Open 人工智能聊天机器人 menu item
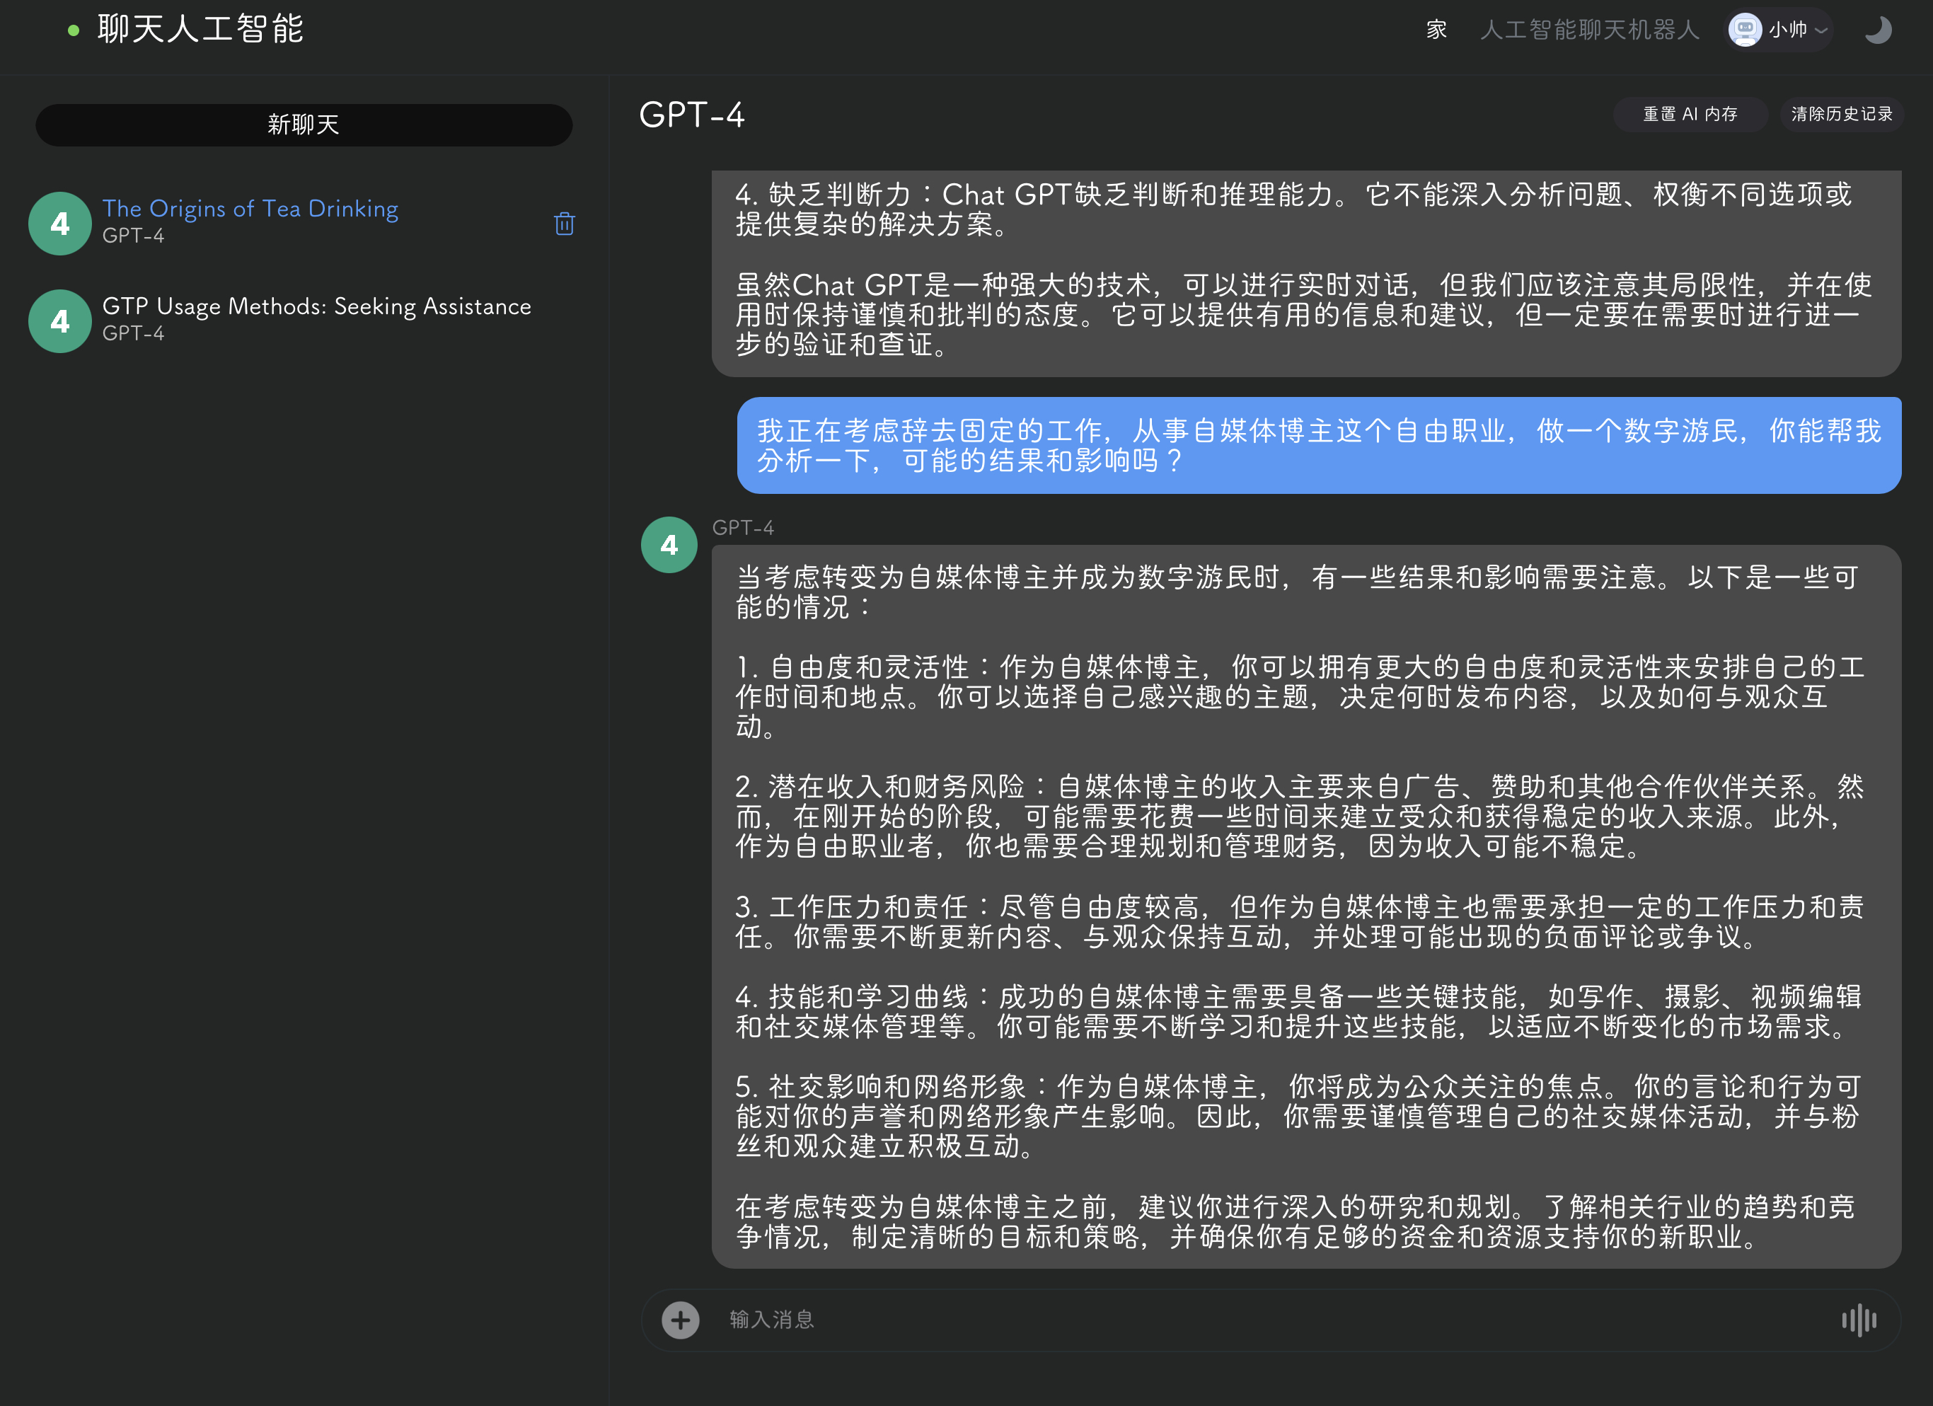The image size is (1933, 1406). pyautogui.click(x=1588, y=30)
